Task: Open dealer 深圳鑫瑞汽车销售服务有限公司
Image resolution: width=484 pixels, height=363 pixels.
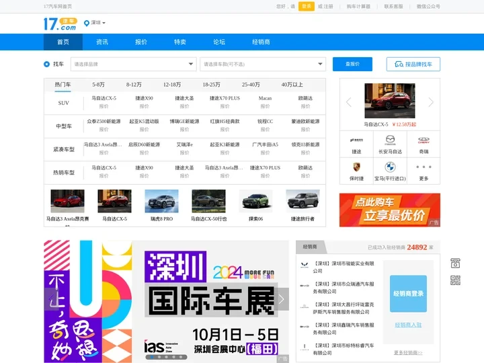Action: pyautogui.click(x=344, y=329)
